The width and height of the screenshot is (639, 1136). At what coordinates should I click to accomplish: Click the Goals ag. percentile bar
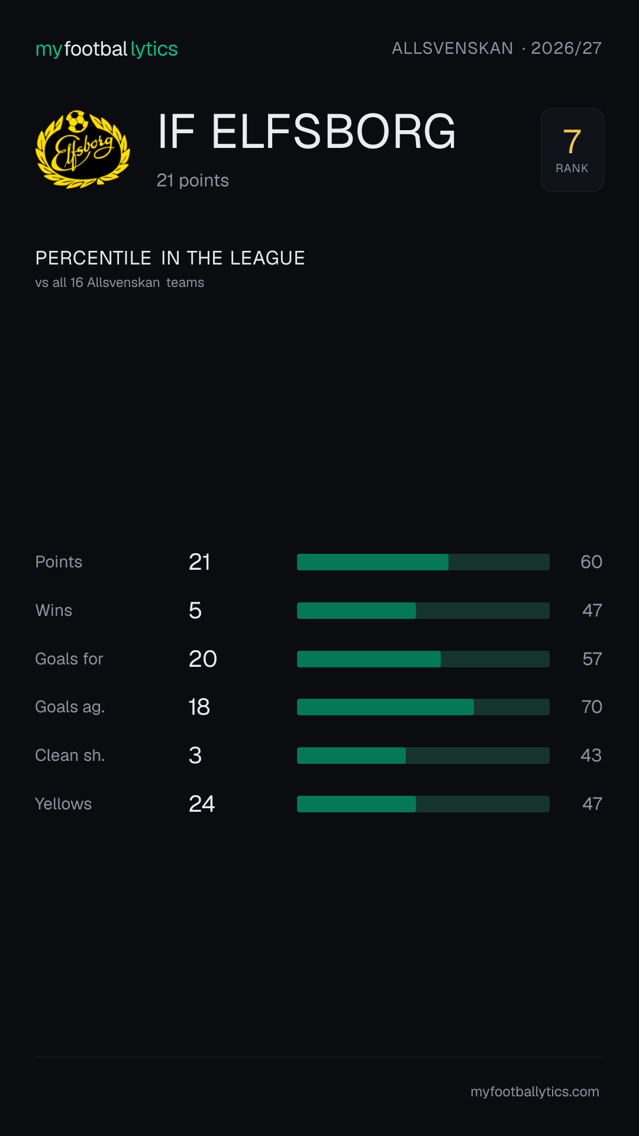[423, 707]
